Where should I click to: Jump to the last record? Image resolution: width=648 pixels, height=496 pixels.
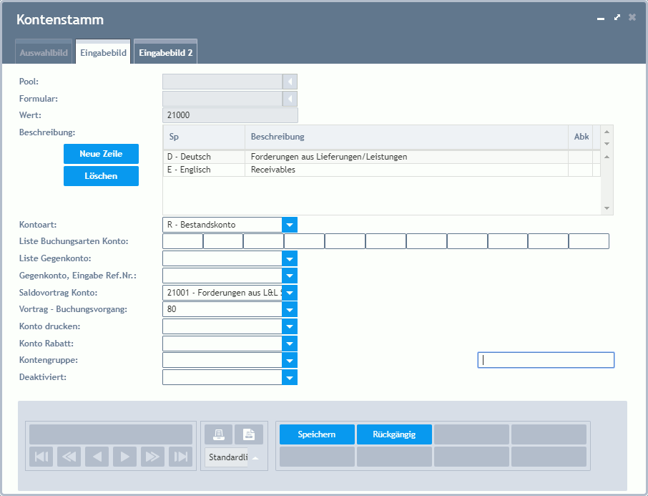pyautogui.click(x=181, y=457)
